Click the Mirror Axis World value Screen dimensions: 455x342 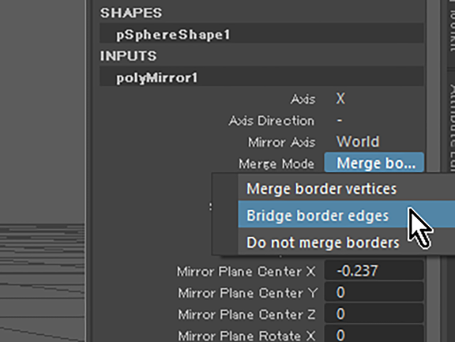click(x=358, y=141)
